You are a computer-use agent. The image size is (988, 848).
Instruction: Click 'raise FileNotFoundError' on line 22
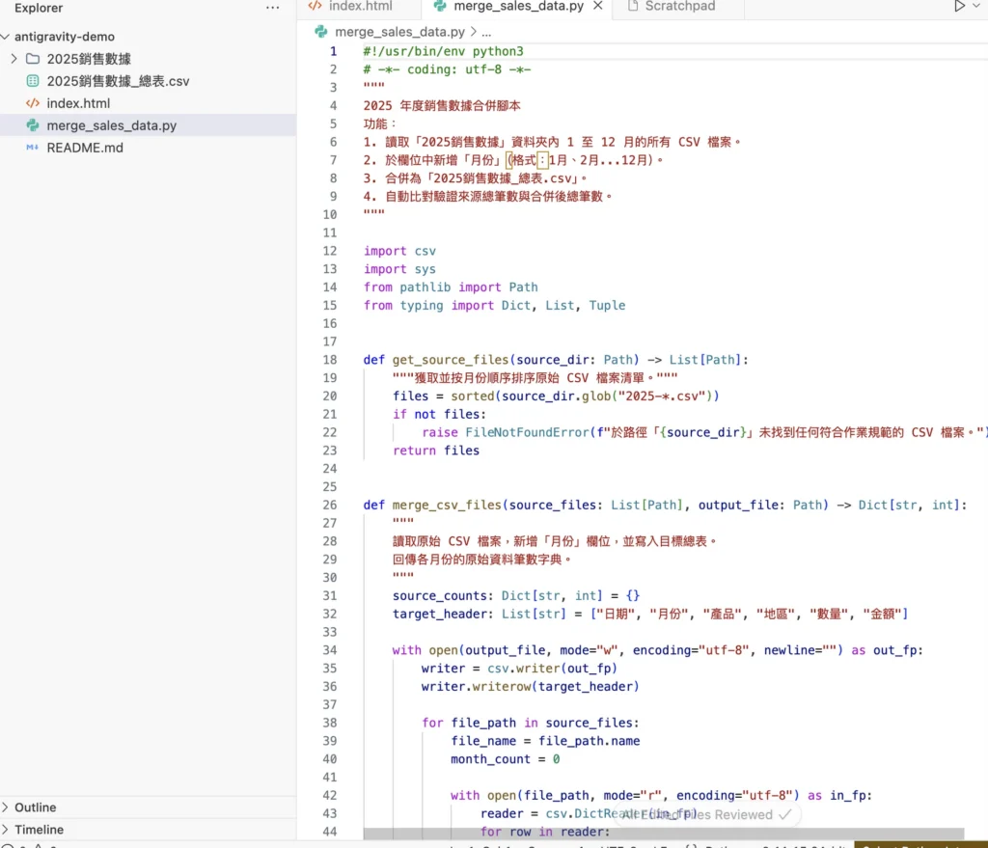pyautogui.click(x=506, y=432)
